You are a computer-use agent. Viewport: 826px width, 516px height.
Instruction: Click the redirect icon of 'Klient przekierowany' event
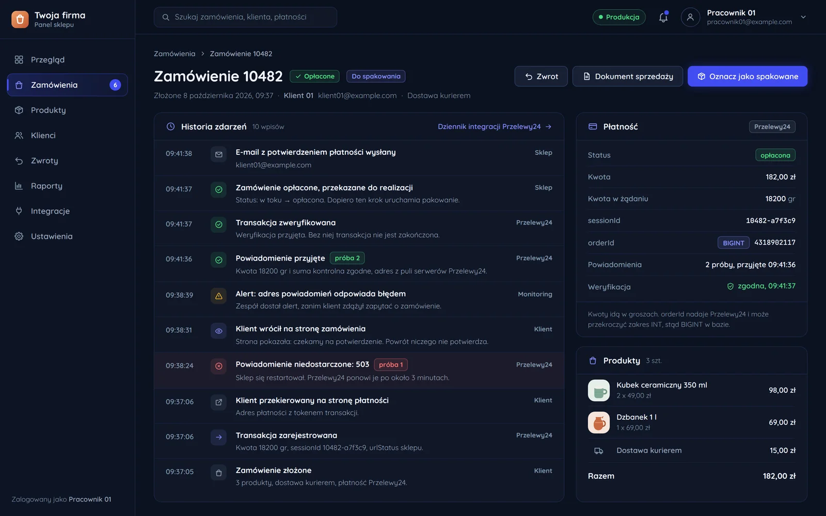pyautogui.click(x=219, y=402)
